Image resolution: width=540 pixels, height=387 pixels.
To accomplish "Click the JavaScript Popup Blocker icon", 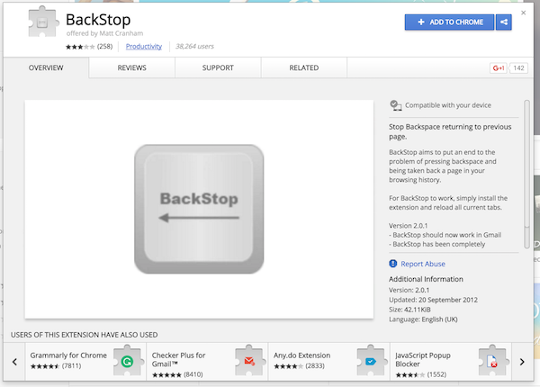I will (490, 360).
